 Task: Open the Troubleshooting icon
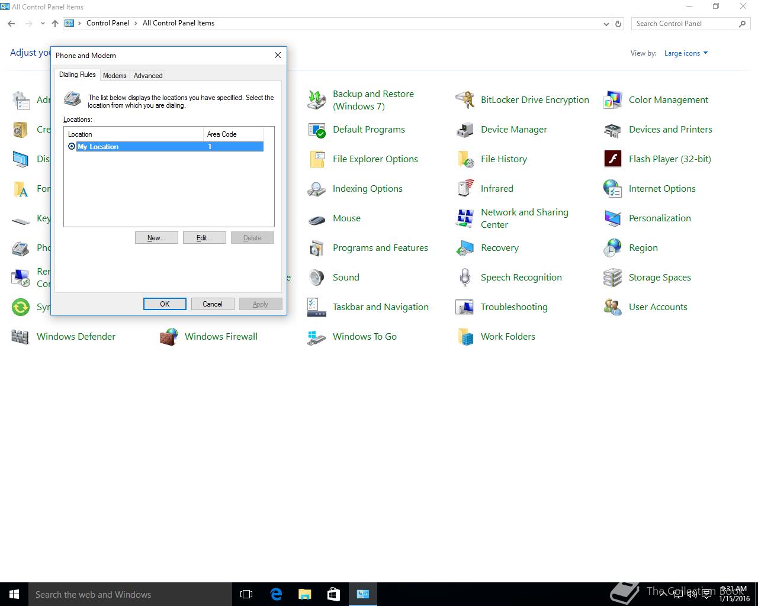click(x=465, y=307)
